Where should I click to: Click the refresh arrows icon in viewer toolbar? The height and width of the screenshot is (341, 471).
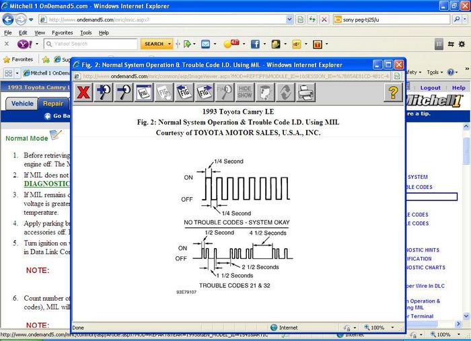coord(285,92)
